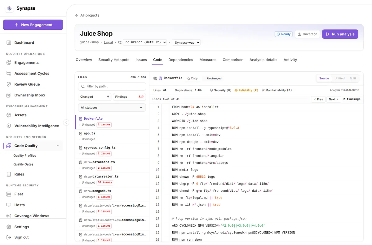372x245 pixels.
Task: Click the Analysis 312abda38813 label
Action: point(344,90)
